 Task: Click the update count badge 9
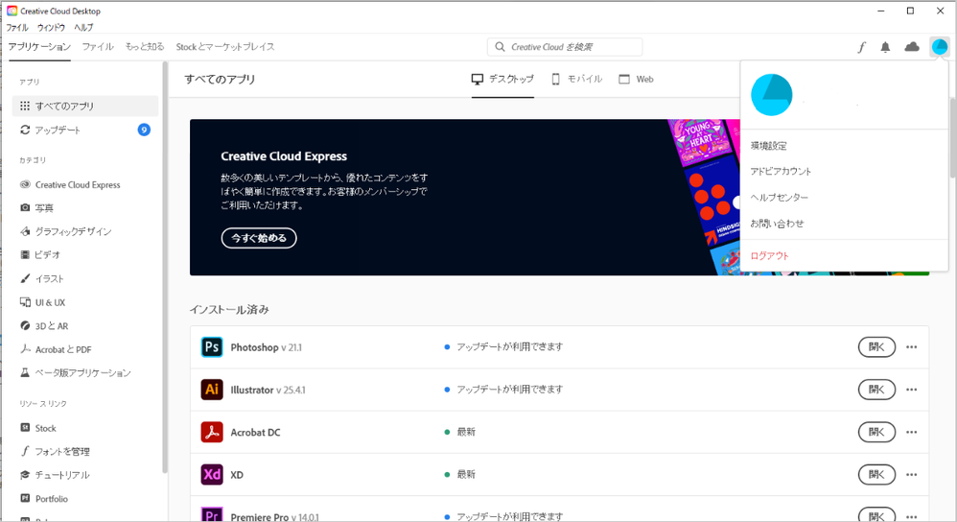144,130
